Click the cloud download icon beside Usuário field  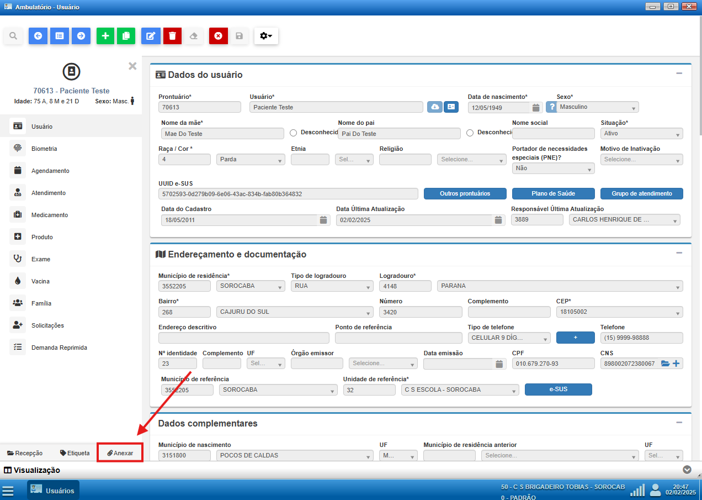click(x=435, y=107)
